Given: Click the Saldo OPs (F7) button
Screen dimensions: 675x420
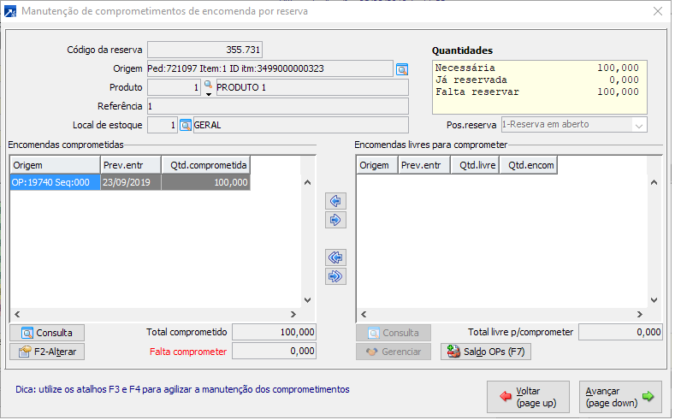Looking at the screenshot, I should (x=486, y=352).
